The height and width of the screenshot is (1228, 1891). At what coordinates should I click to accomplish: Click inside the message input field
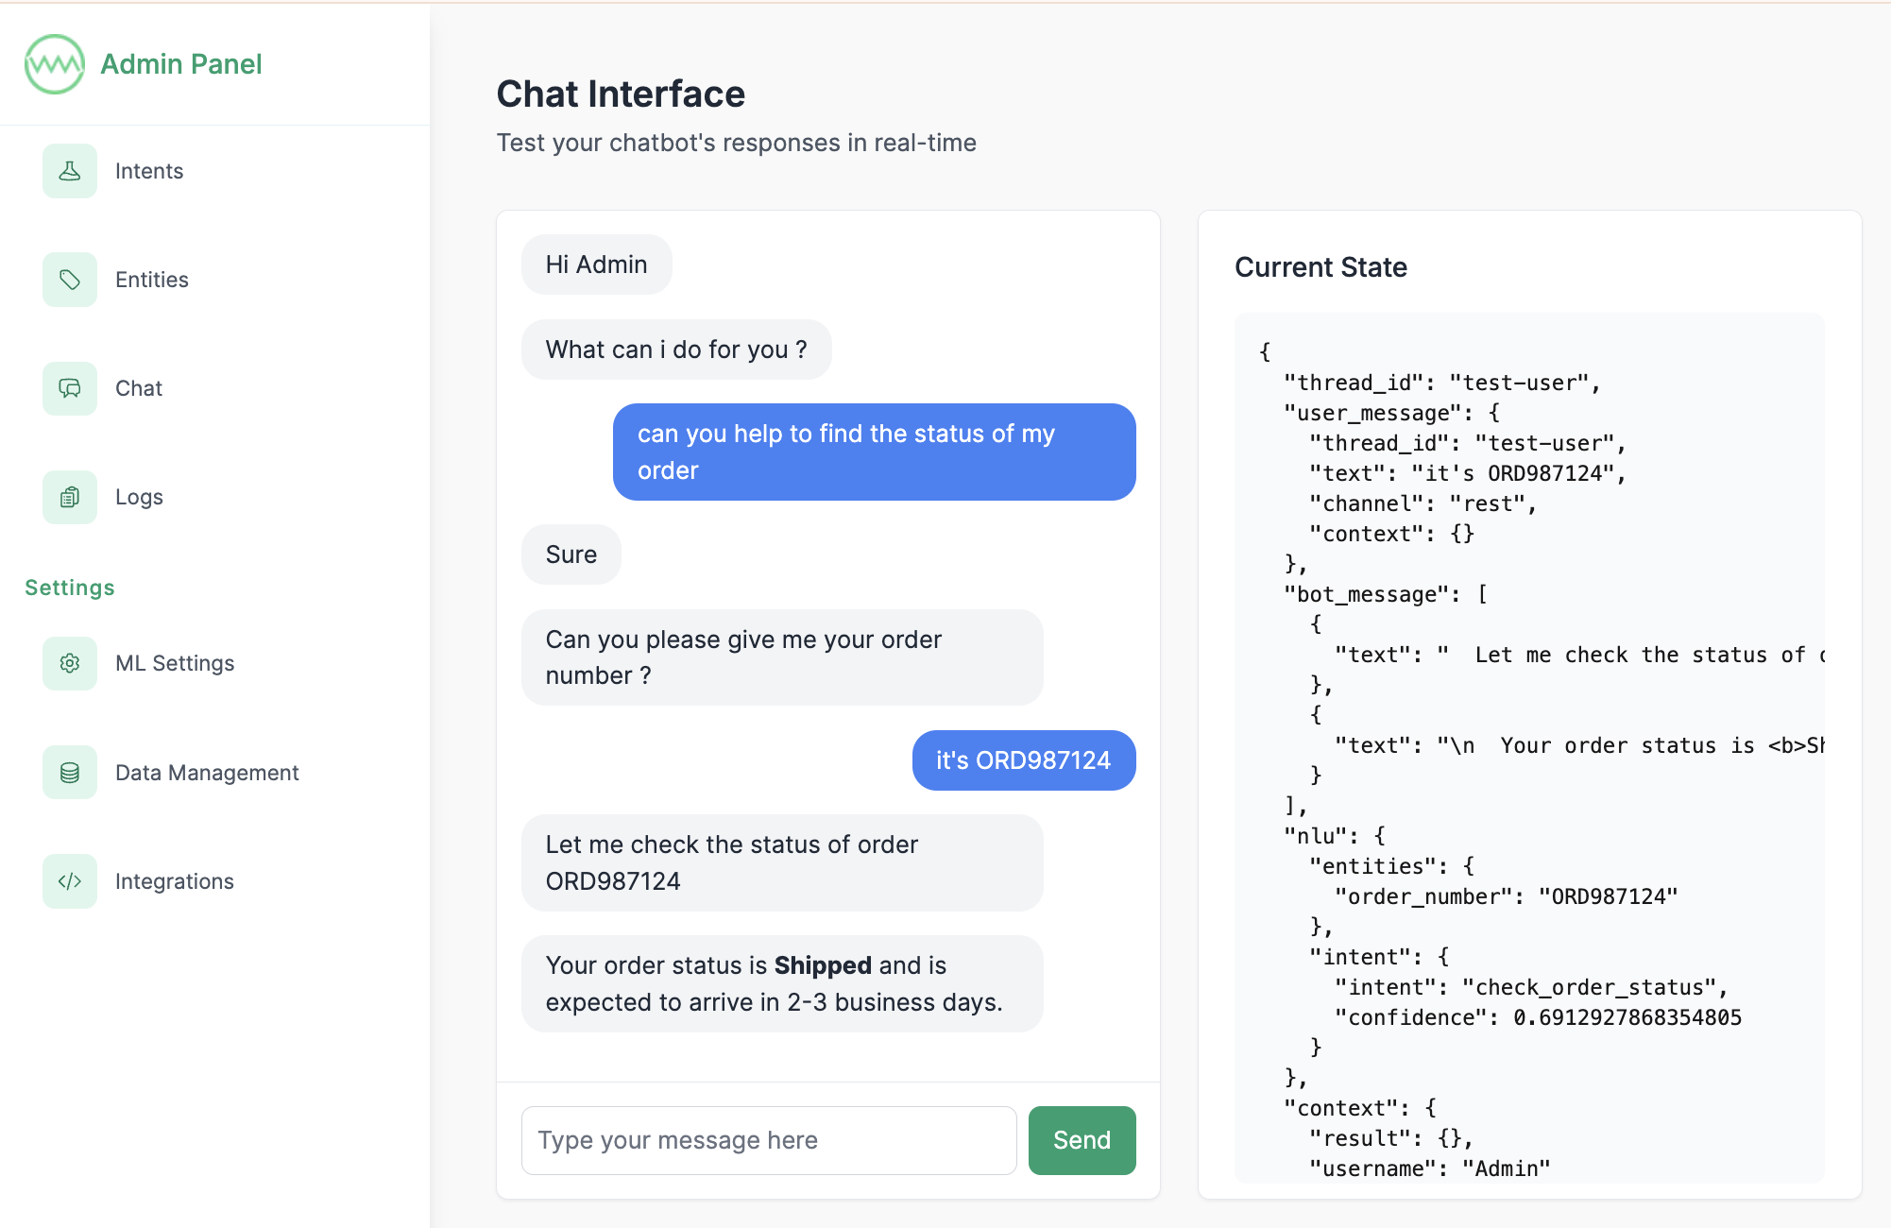point(768,1140)
